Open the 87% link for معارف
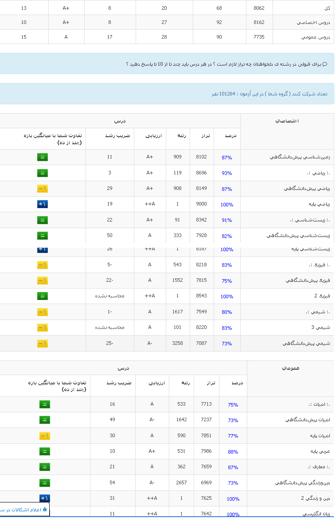The image size is (336, 518). point(233,467)
